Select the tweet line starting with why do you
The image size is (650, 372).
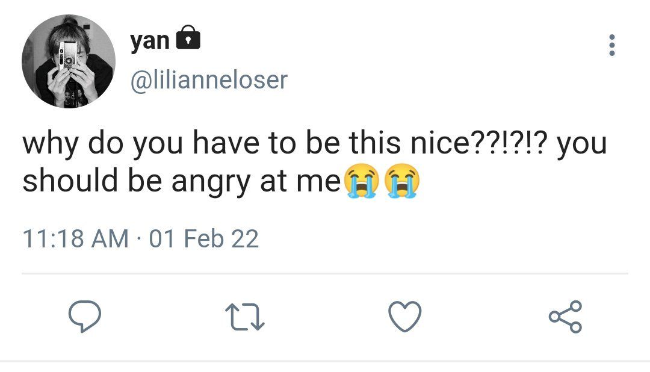[x=315, y=143]
